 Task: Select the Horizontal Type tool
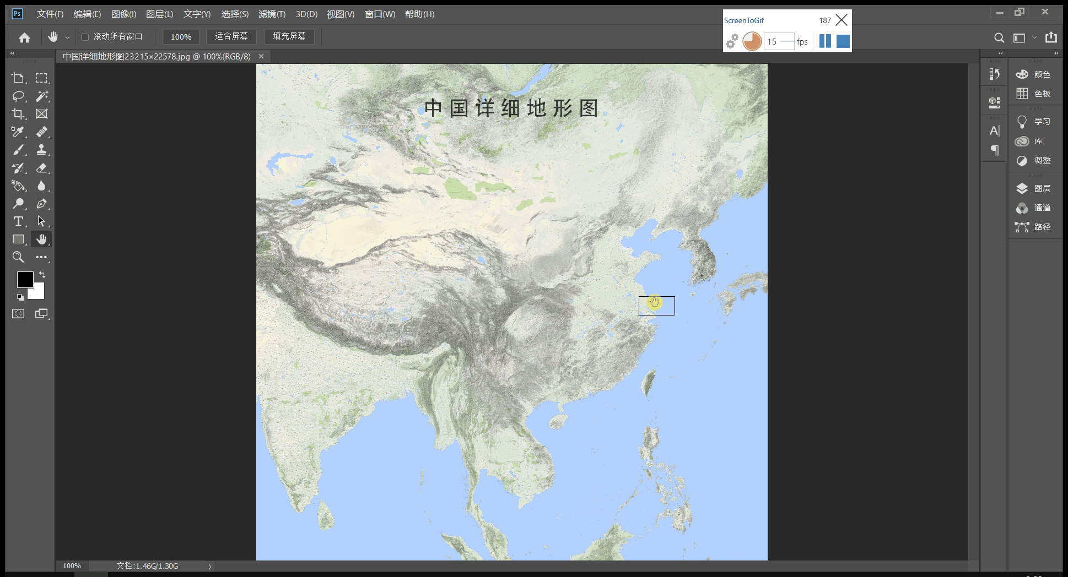point(18,221)
